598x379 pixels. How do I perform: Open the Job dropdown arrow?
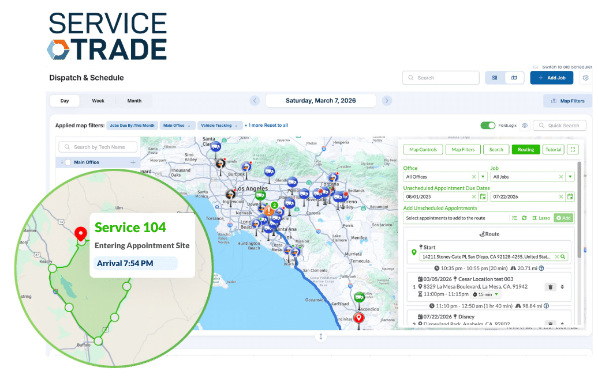570,177
